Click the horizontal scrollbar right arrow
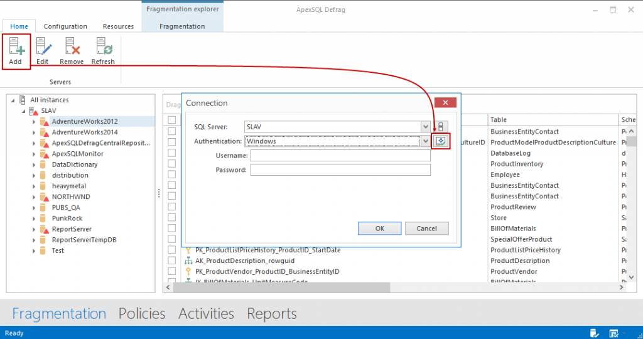This screenshot has height=339, width=643. click(x=621, y=288)
